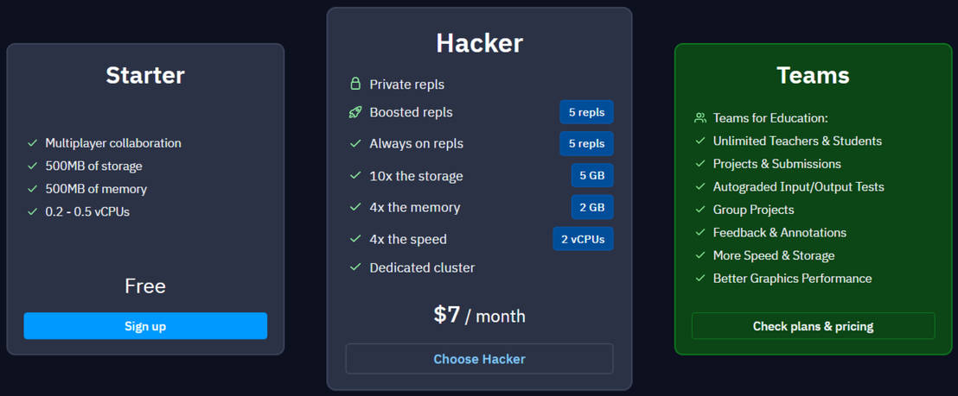The image size is (958, 396).
Task: Click the 2 vCPUs speed badge
Action: click(x=583, y=239)
